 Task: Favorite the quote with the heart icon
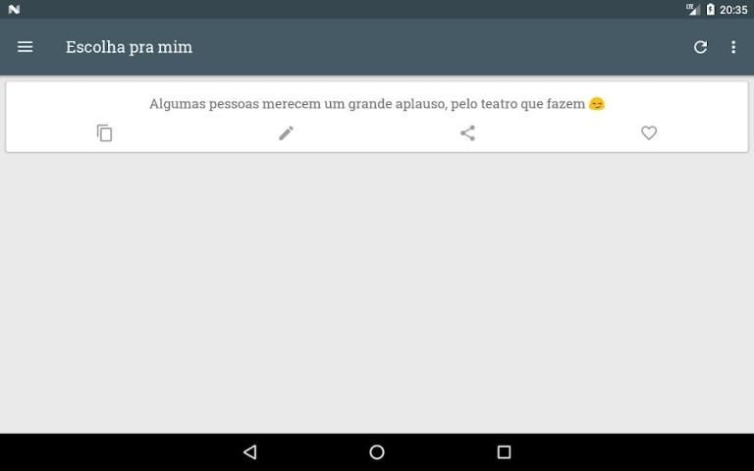649,133
